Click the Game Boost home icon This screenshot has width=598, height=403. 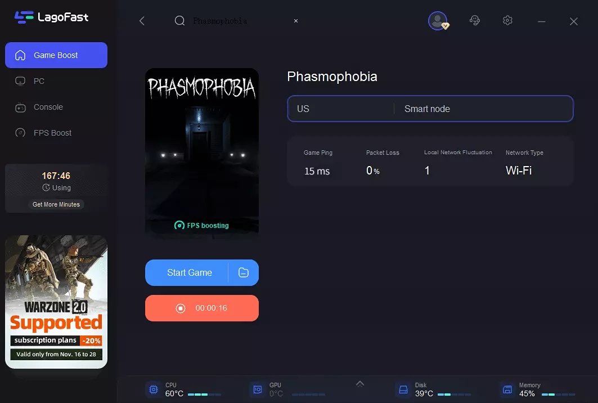coord(20,55)
